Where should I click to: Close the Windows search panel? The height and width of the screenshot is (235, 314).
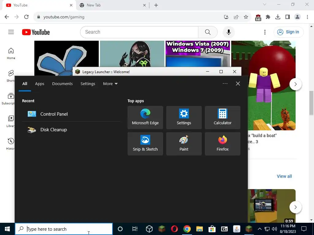238,84
